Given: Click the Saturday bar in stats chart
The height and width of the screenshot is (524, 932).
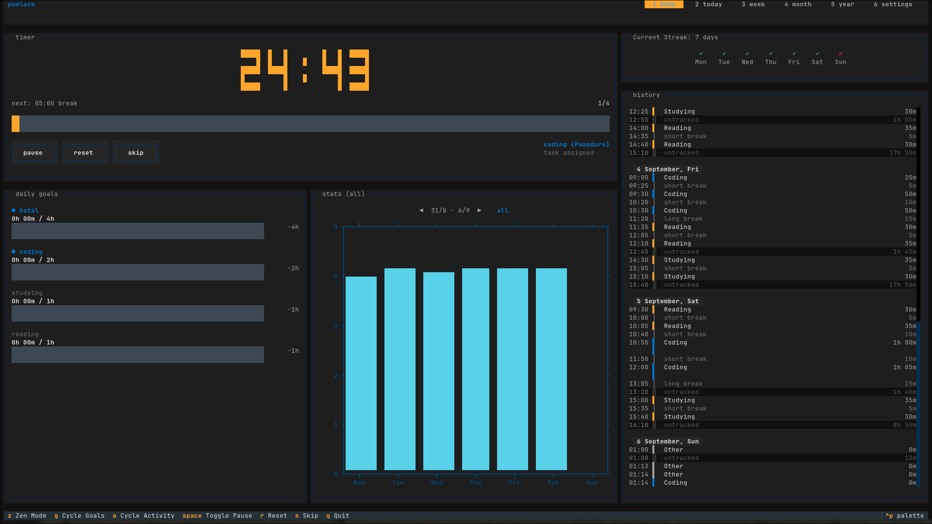Looking at the screenshot, I should (551, 369).
